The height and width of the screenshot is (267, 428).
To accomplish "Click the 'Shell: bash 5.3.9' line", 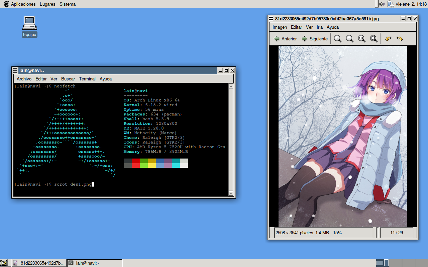I will click(x=146, y=119).
